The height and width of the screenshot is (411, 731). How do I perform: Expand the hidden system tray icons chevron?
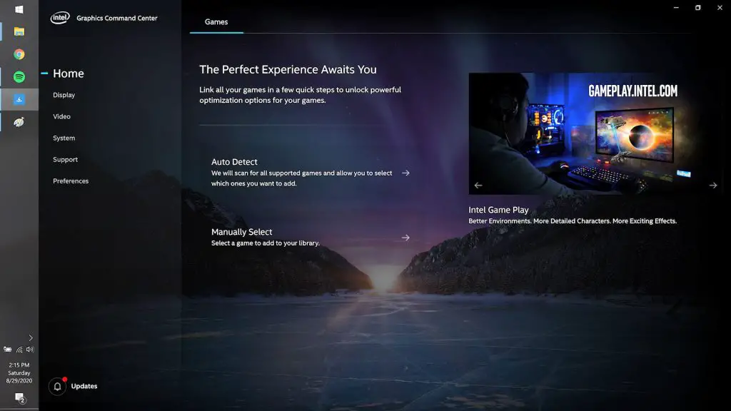pos(31,338)
